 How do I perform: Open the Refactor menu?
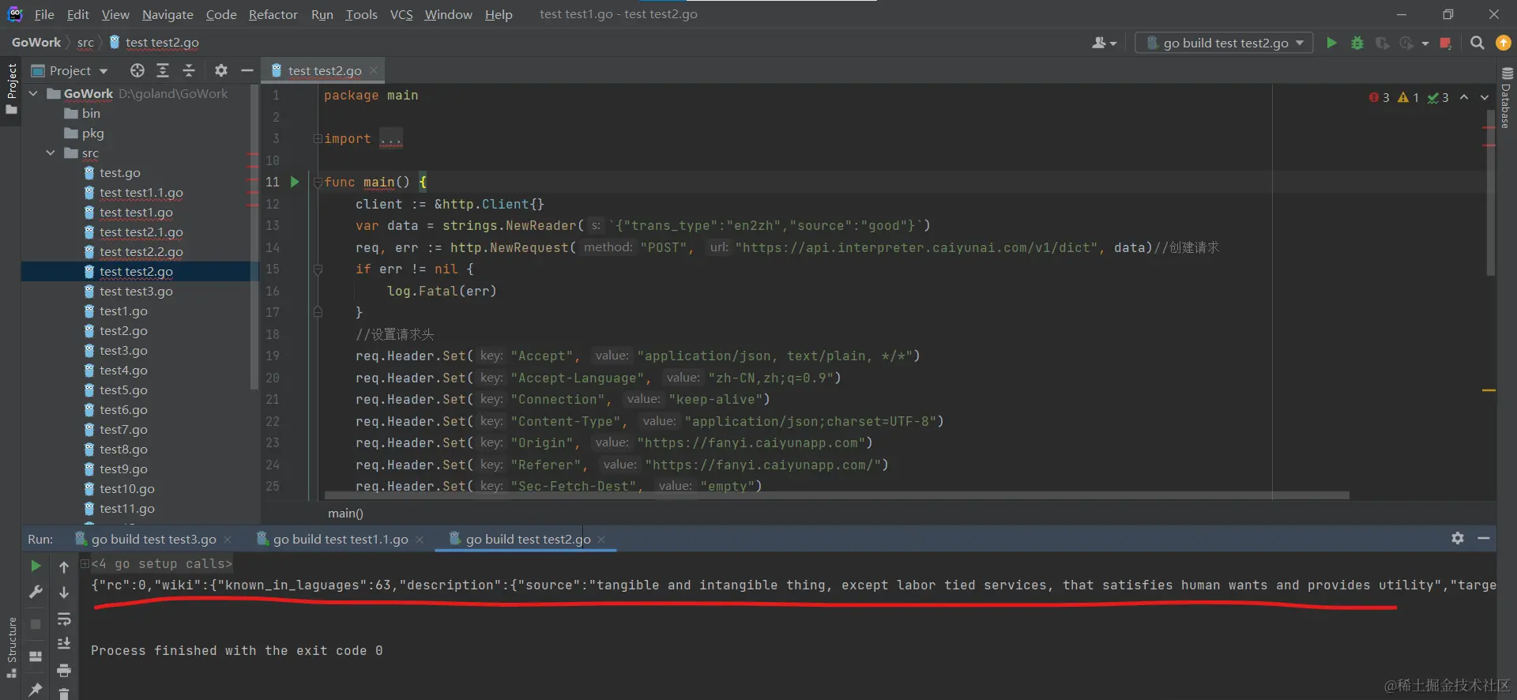[x=273, y=14]
